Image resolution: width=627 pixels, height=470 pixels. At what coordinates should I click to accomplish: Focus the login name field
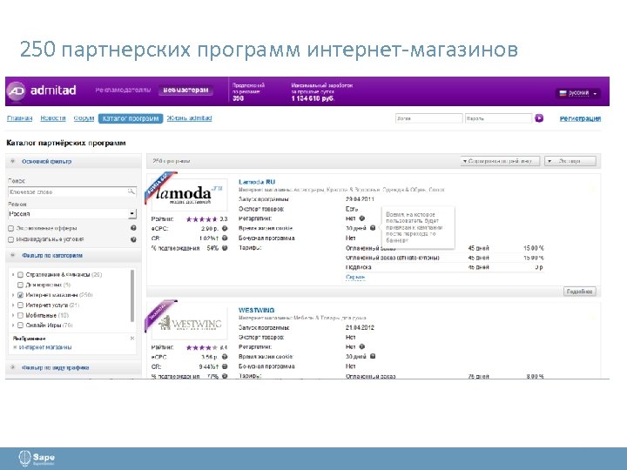click(428, 118)
